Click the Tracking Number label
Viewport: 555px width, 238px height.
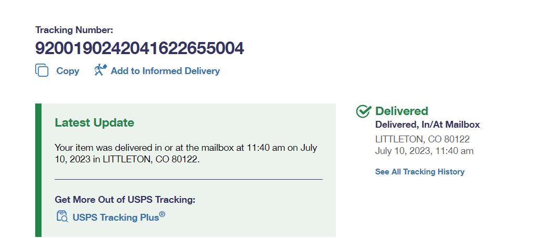coord(74,30)
